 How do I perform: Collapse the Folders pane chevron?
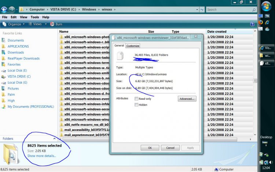point(54,139)
